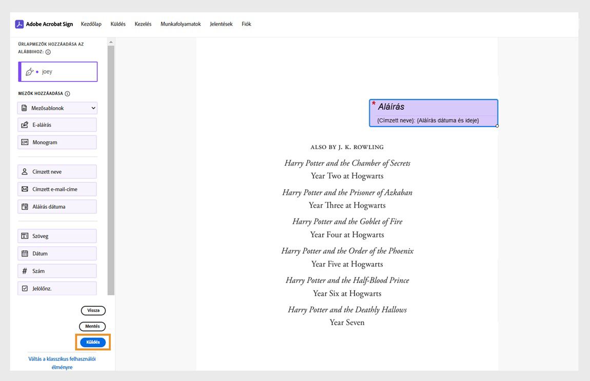590x381 pixels.
Task: Click the Monogram initials icon
Action: coord(25,142)
